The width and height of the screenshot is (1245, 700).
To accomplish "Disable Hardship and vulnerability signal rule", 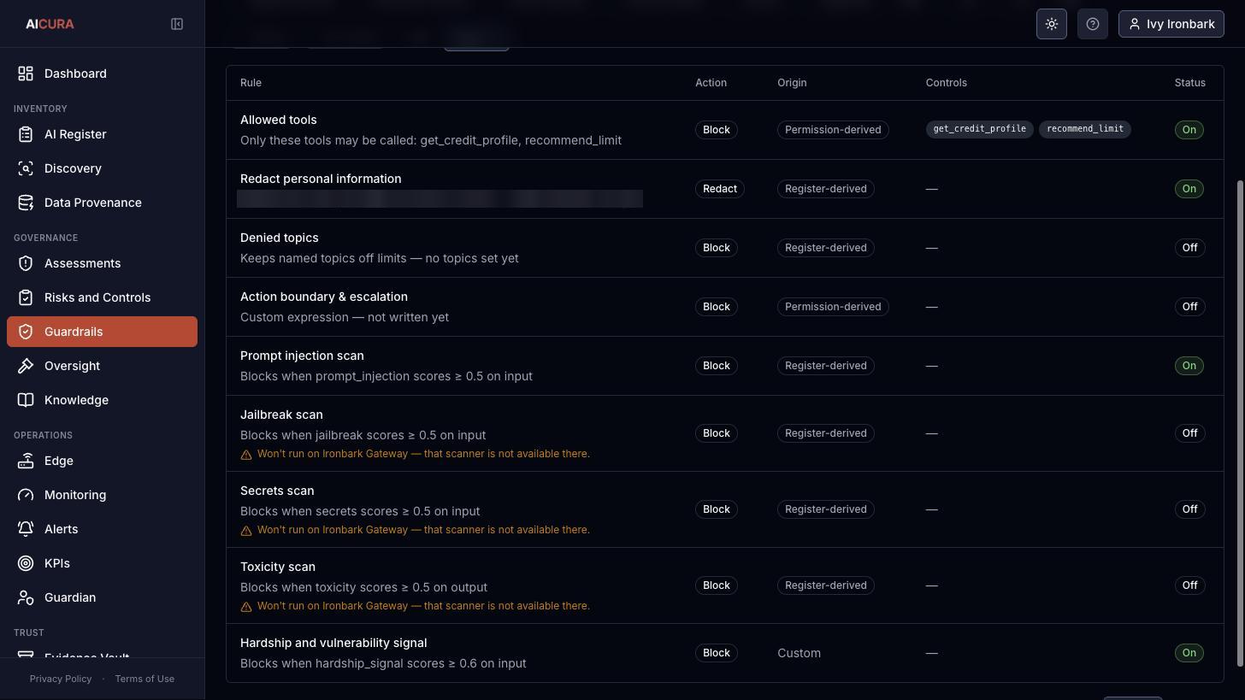I will (1189, 653).
